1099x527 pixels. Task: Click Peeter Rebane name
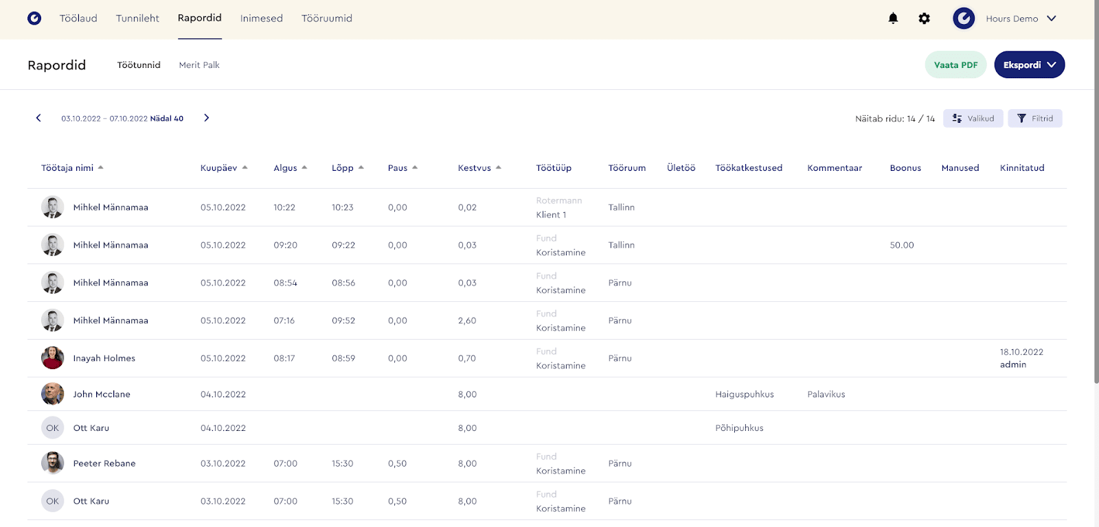[x=104, y=463]
